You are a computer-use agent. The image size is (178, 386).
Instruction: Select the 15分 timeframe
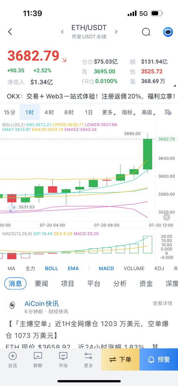tap(10, 112)
